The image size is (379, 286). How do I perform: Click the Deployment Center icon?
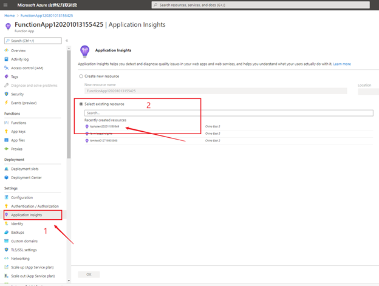[6, 177]
